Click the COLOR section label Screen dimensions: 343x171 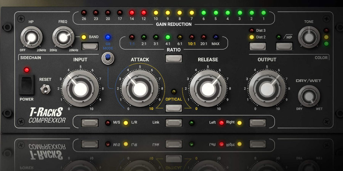pos(321,58)
